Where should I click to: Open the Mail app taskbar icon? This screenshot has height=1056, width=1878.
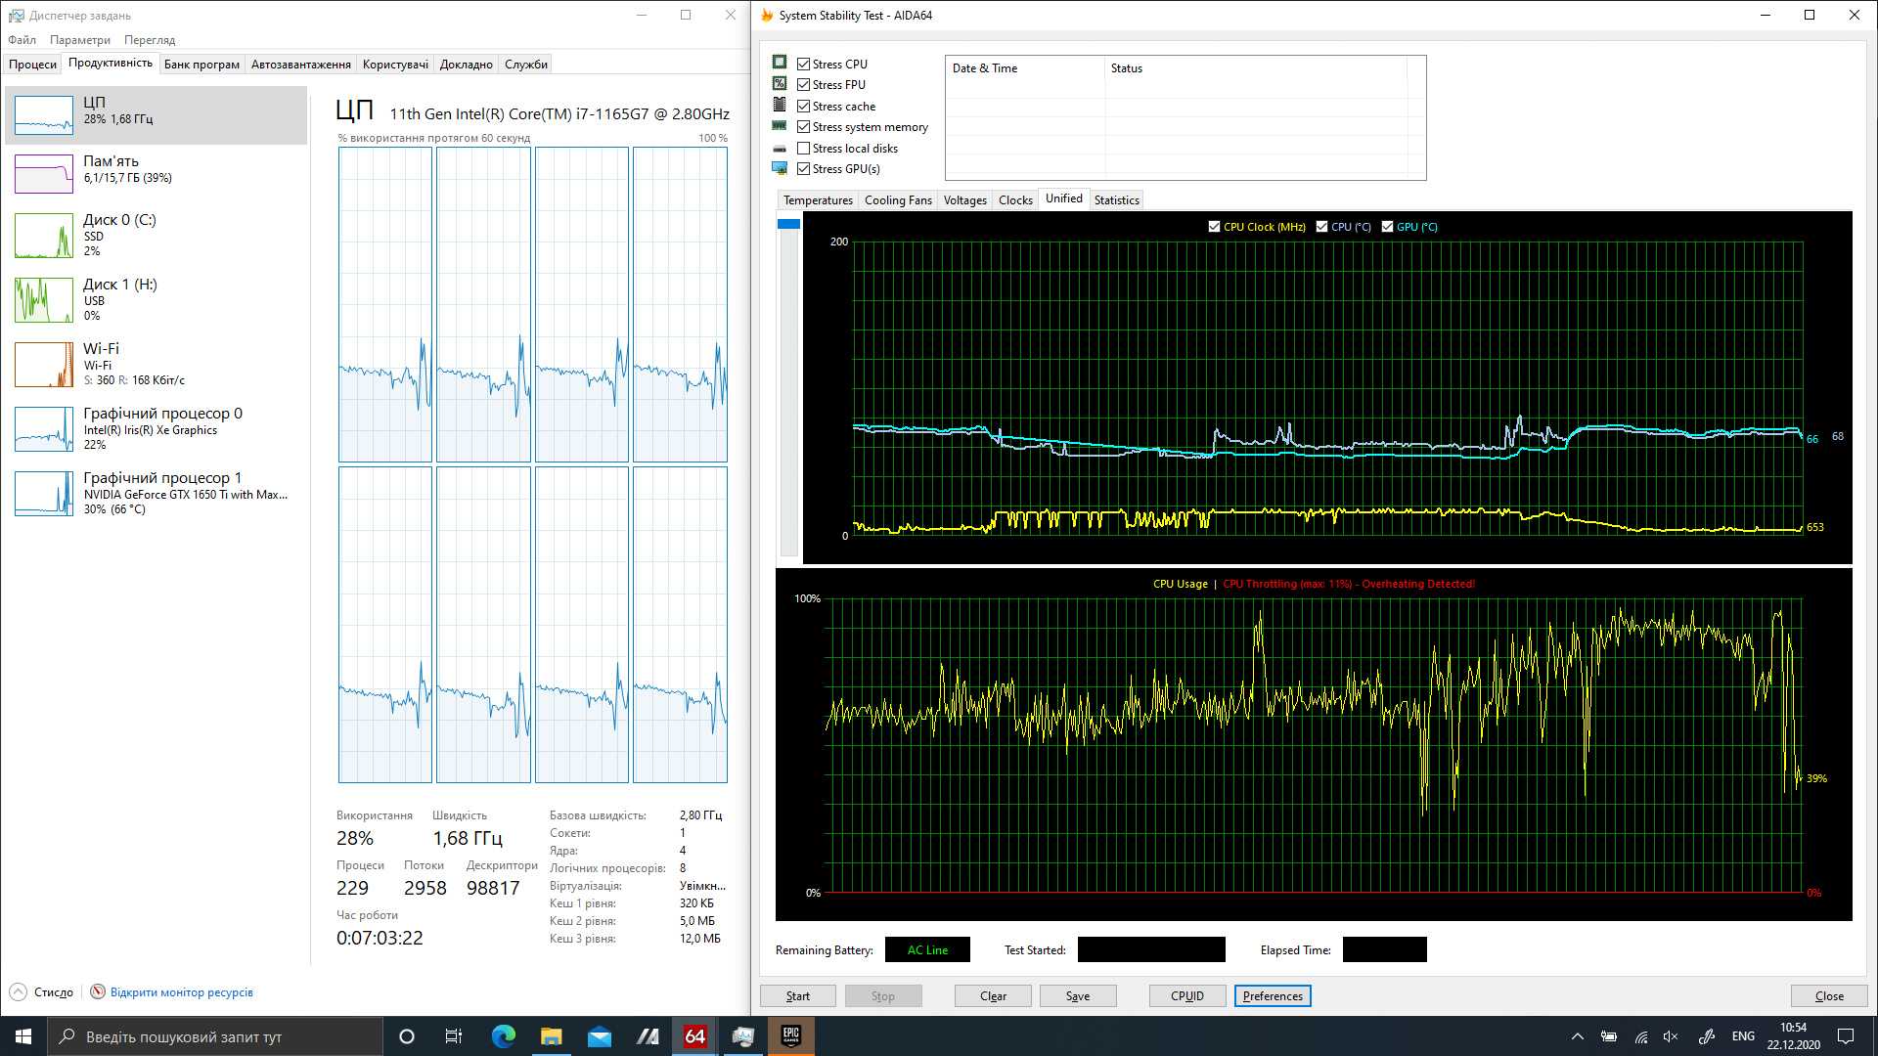click(x=600, y=1036)
